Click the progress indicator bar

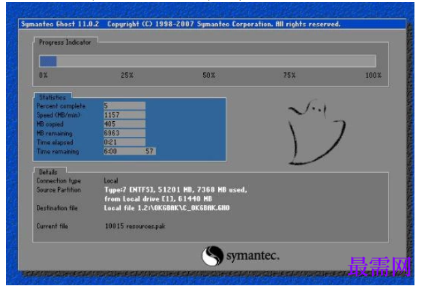click(207, 61)
